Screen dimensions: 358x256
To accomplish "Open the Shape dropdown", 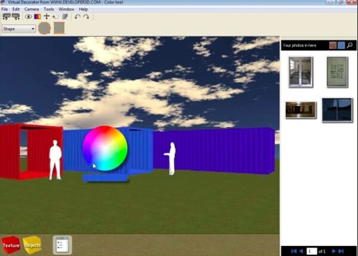I will point(18,29).
